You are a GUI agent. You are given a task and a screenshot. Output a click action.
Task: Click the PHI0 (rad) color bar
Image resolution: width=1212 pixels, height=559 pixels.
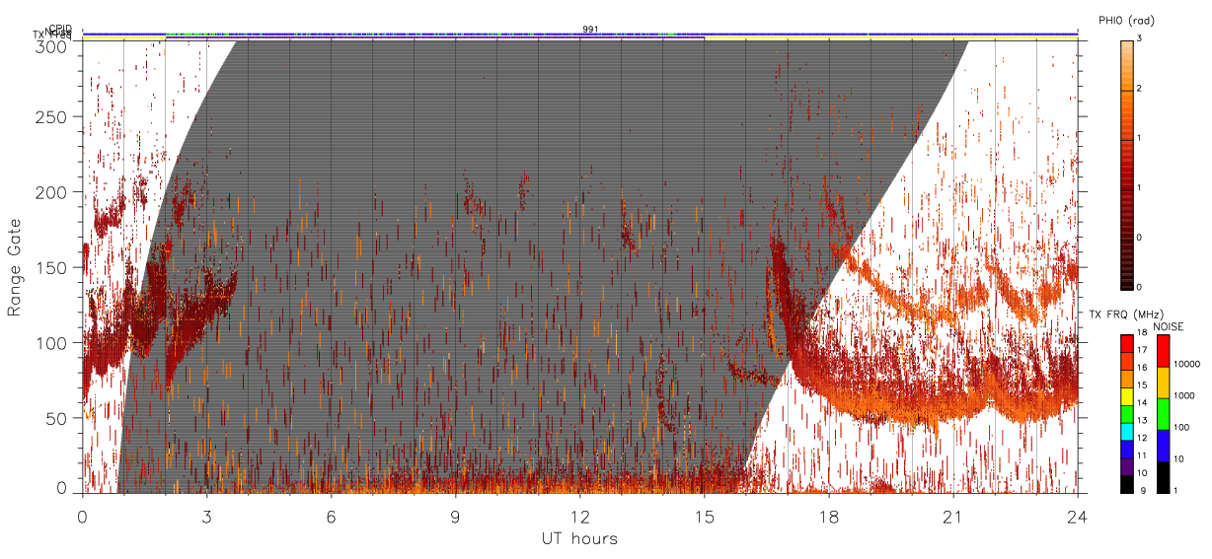pos(1128,164)
